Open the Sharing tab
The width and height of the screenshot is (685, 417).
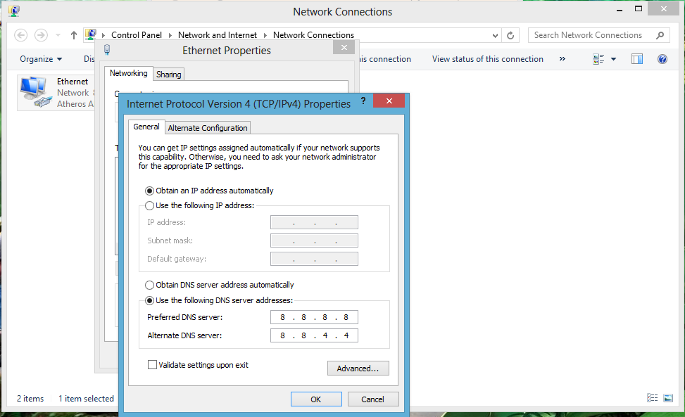coord(168,75)
